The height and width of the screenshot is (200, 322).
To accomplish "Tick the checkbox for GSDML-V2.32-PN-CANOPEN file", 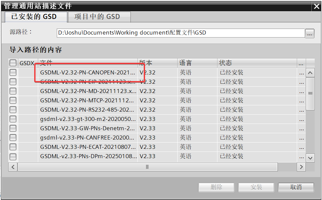I will click(x=13, y=72).
